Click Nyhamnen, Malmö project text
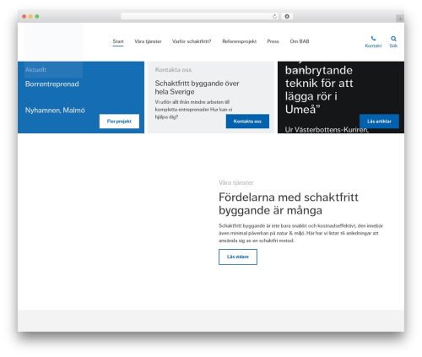Viewport: 422px width, 357px height. click(55, 111)
